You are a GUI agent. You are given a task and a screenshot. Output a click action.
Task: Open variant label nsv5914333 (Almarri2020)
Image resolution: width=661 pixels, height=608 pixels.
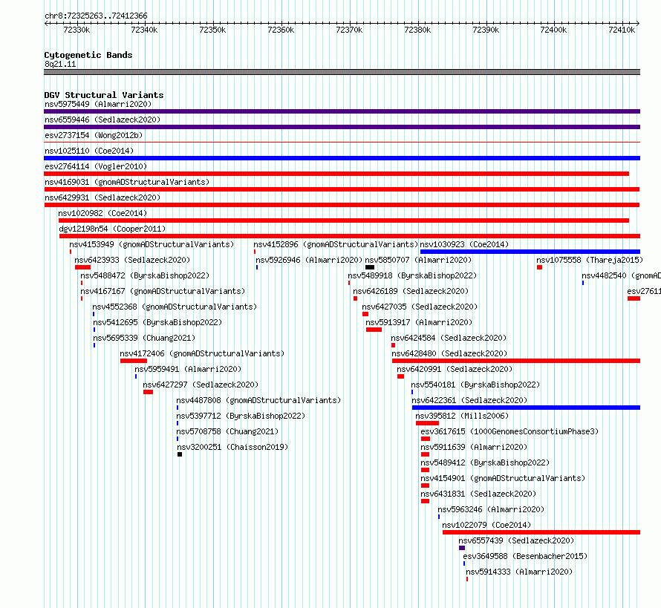click(x=519, y=572)
